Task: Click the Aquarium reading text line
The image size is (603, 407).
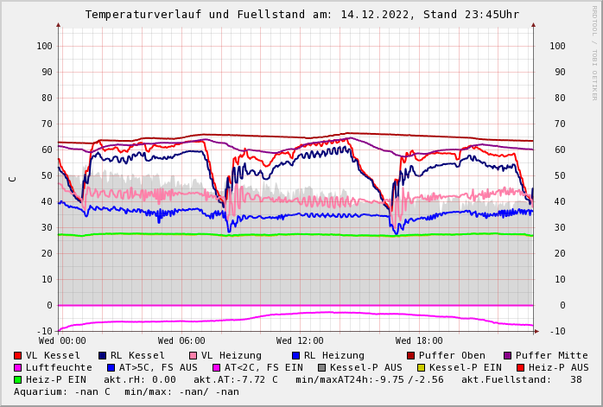Action: pyautogui.click(x=126, y=391)
